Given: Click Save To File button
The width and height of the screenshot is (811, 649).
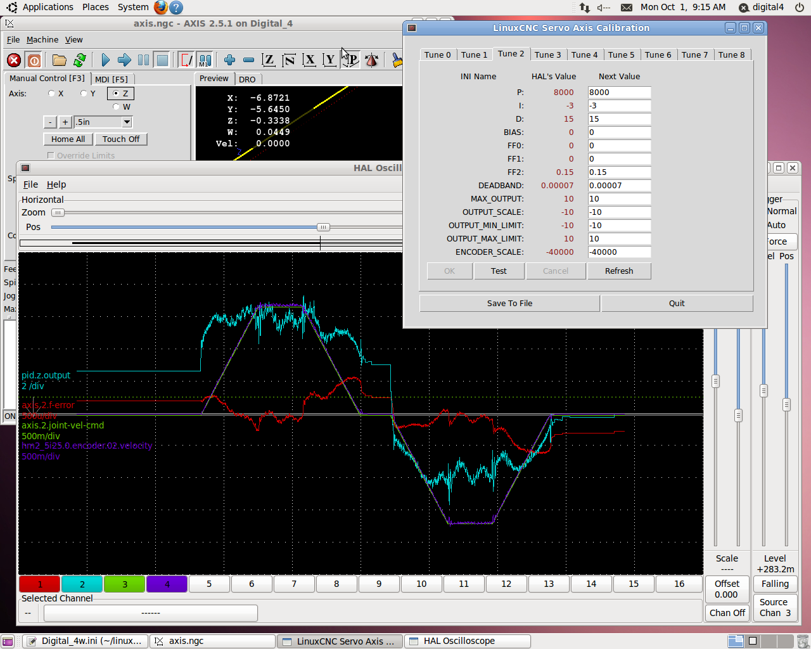Looking at the screenshot, I should click(509, 303).
